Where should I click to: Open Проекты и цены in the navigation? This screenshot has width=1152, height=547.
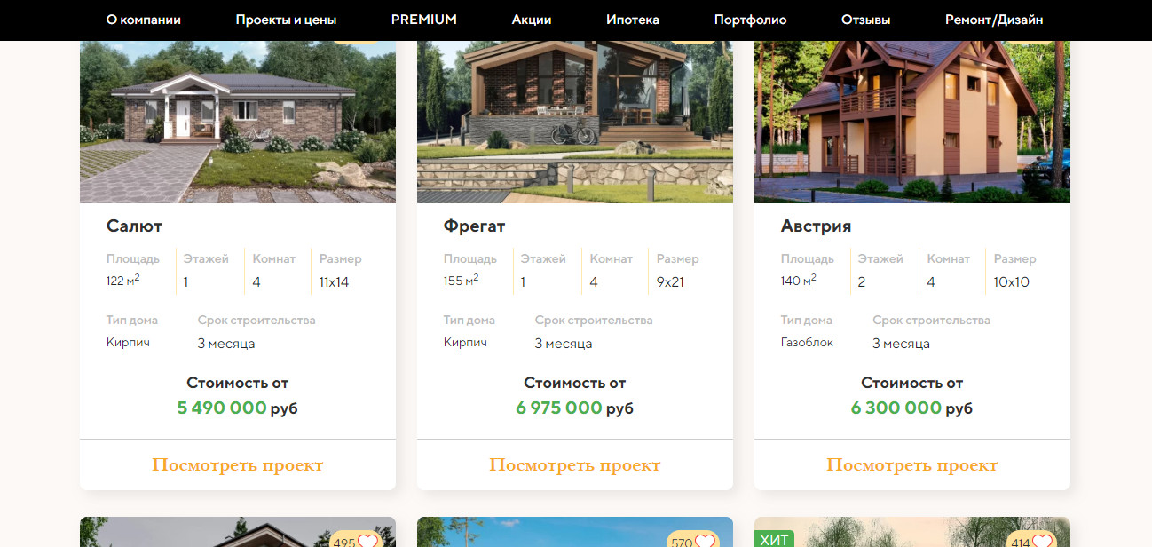point(286,20)
